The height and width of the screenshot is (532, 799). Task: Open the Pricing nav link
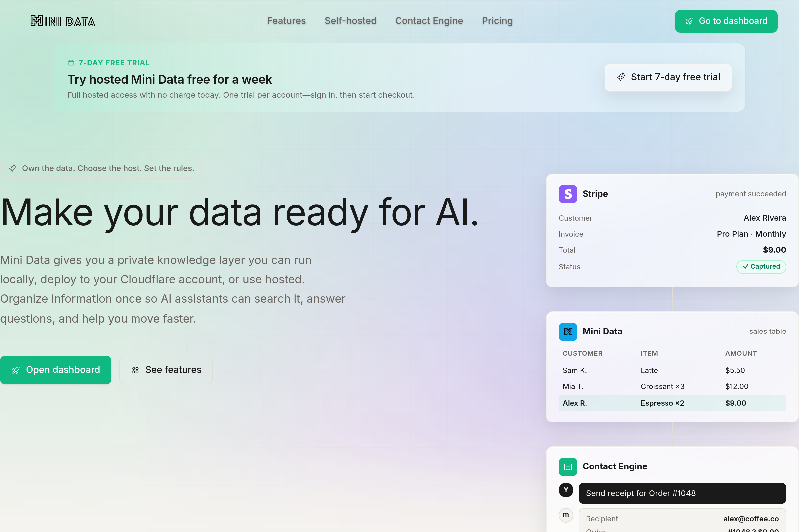[497, 21]
